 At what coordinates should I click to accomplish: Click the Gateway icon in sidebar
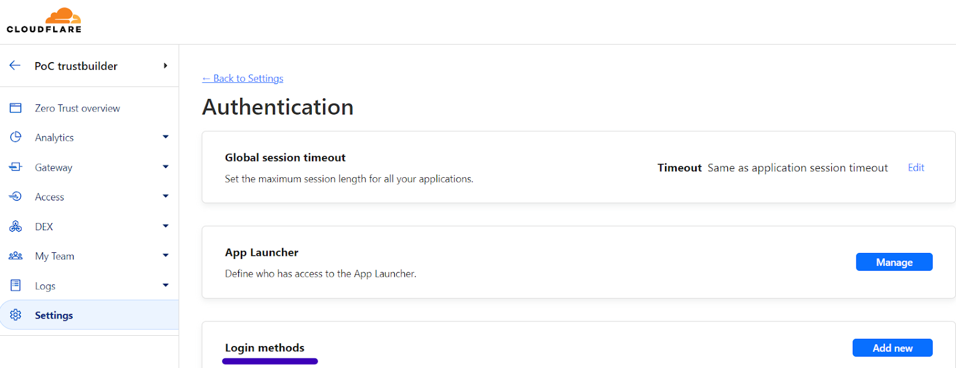pos(16,167)
